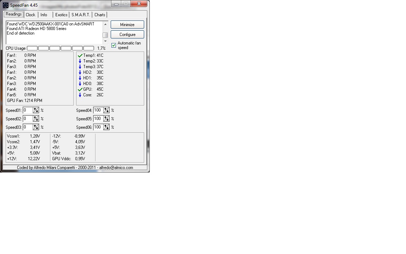
Task: Click the Vcore1 1,28V reading
Action: click(23, 136)
